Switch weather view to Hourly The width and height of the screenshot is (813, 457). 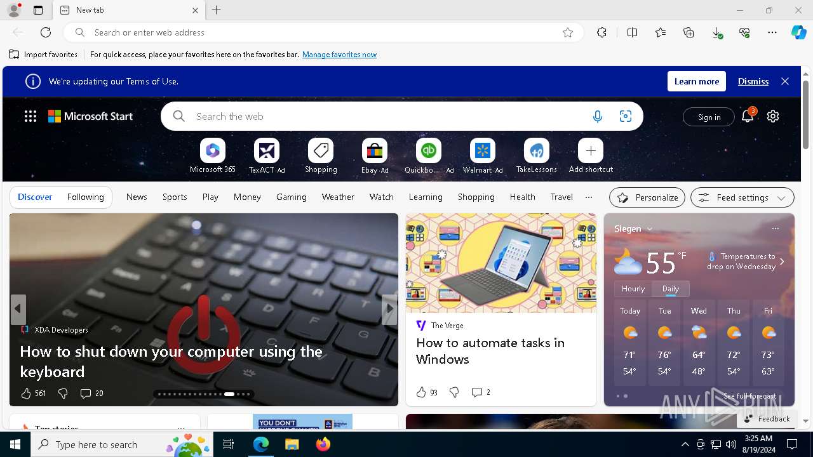633,288
